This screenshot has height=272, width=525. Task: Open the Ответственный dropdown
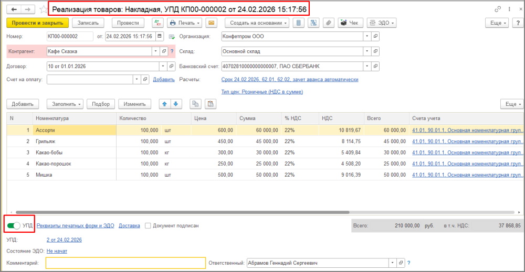click(392, 263)
